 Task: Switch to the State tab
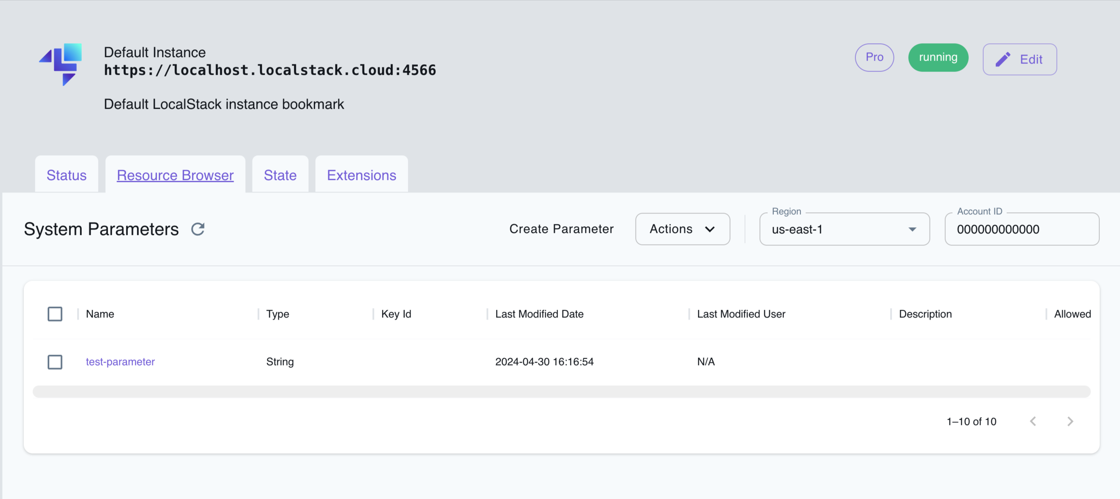click(x=280, y=175)
